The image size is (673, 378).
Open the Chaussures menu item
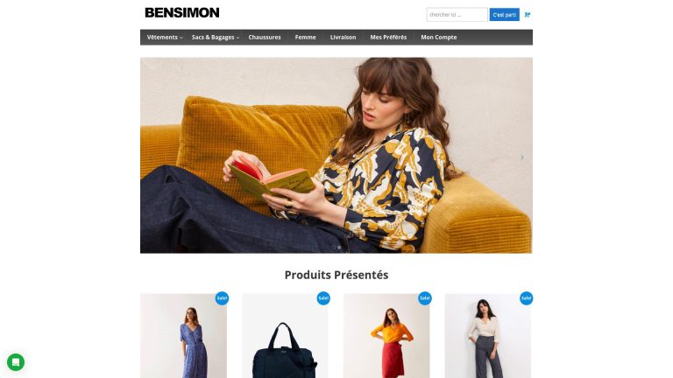(265, 38)
